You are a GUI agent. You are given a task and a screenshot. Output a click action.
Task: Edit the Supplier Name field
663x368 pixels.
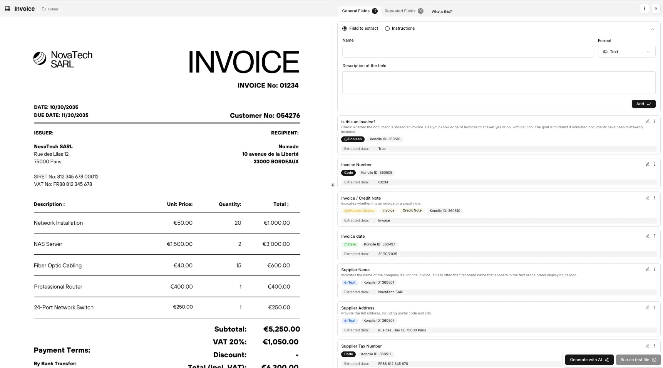tap(648, 269)
